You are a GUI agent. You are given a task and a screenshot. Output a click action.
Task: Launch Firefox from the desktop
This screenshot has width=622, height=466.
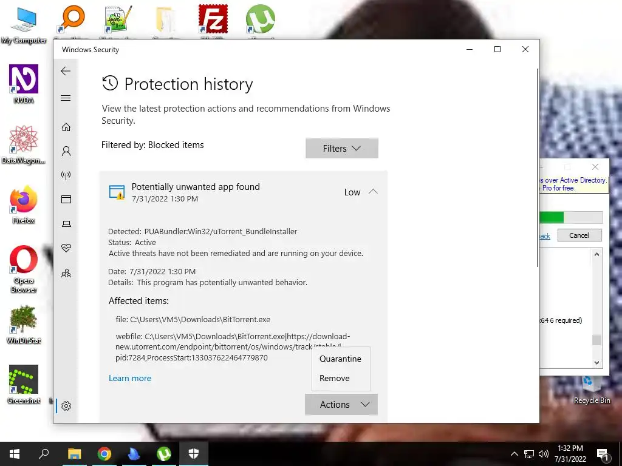24,204
